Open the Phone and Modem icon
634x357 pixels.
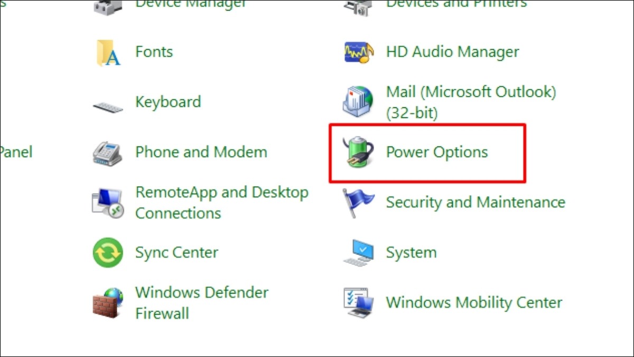pos(108,153)
